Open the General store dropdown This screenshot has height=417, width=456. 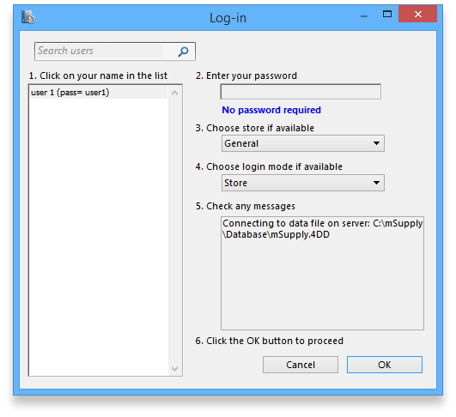pos(303,143)
